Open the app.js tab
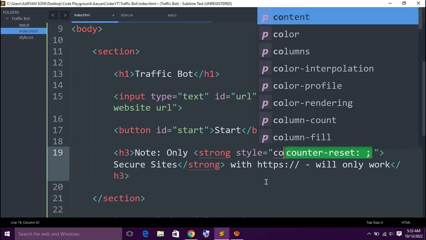The width and height of the screenshot is (426, 240). [172, 15]
